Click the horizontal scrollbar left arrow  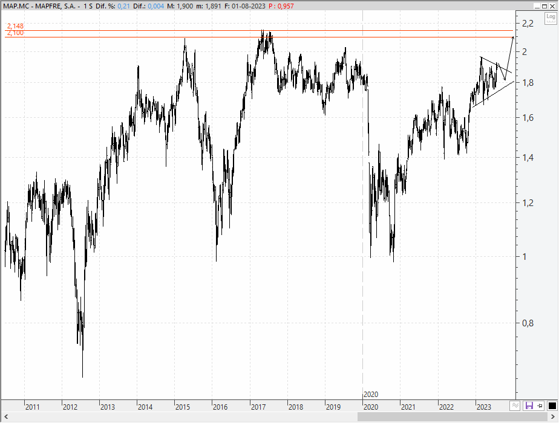point(5,416)
